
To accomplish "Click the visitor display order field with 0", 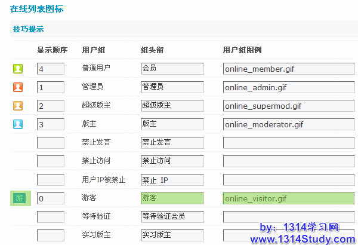I will coord(50,198).
